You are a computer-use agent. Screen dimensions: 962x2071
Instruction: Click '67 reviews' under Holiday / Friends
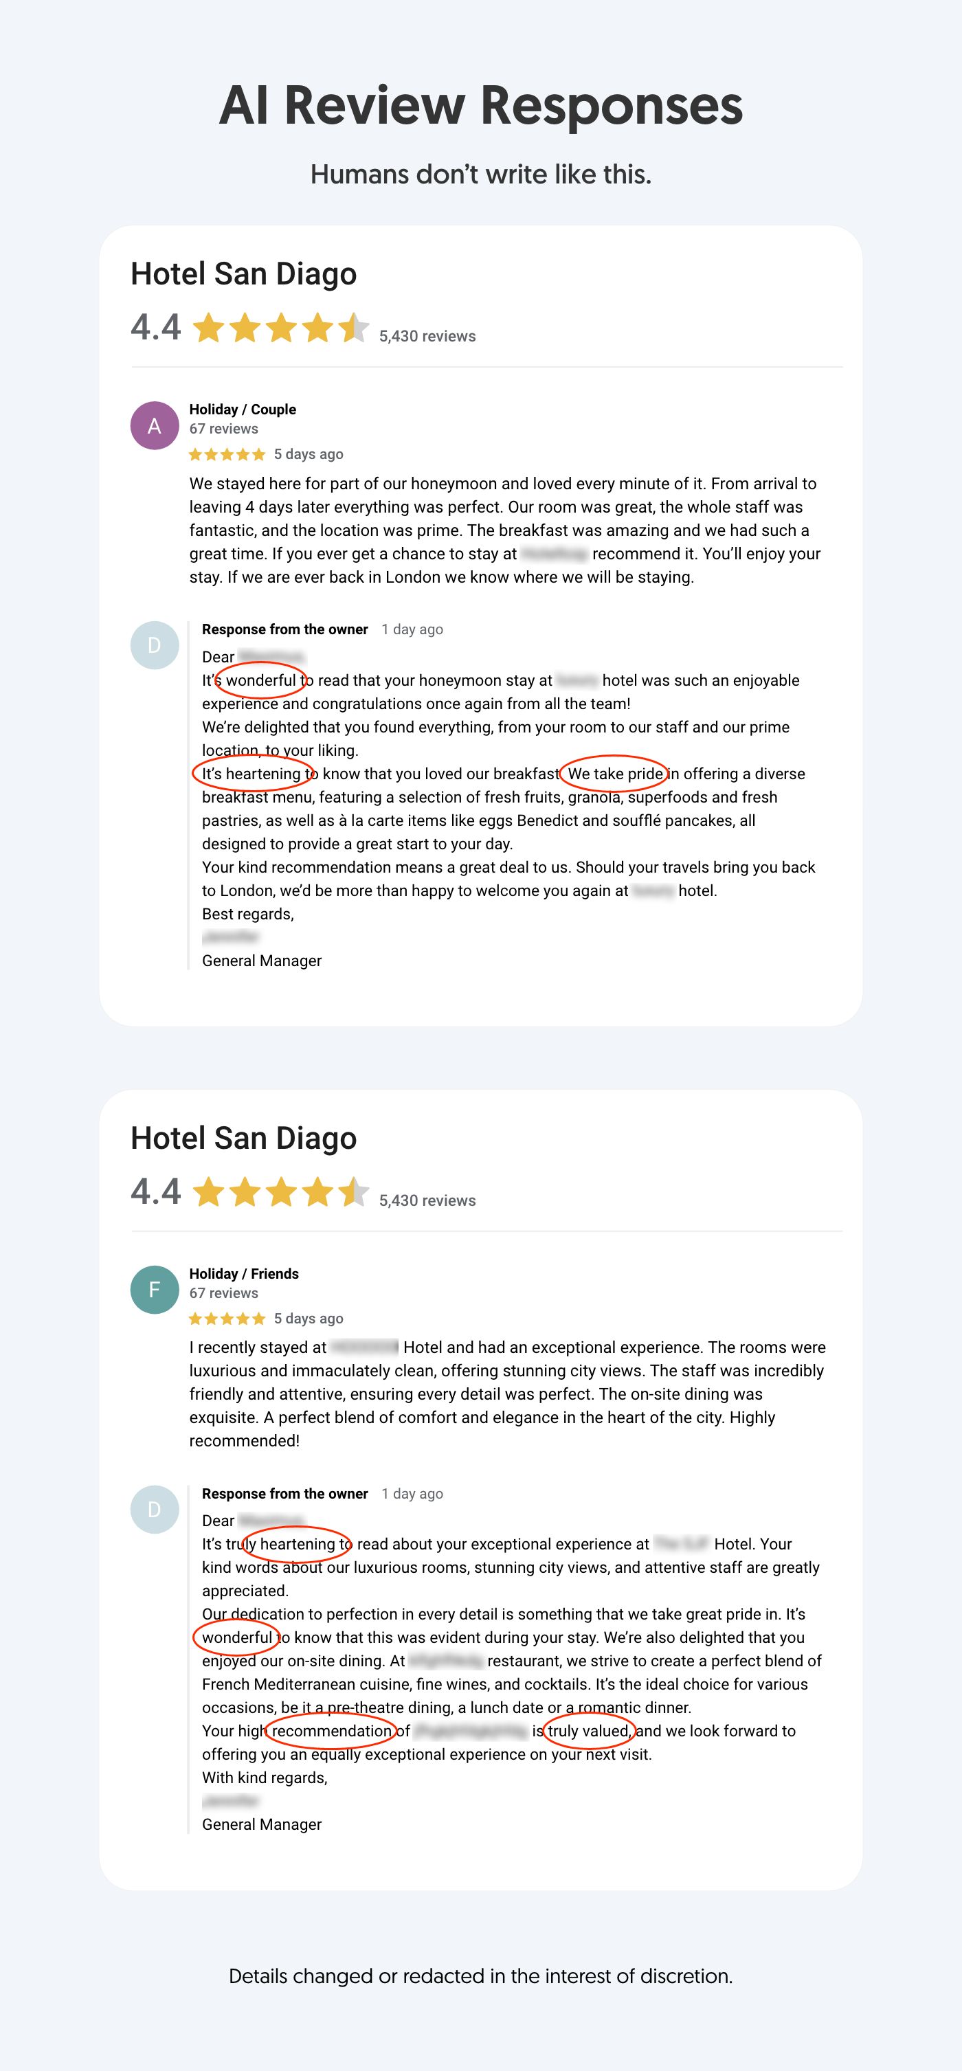tap(223, 1292)
